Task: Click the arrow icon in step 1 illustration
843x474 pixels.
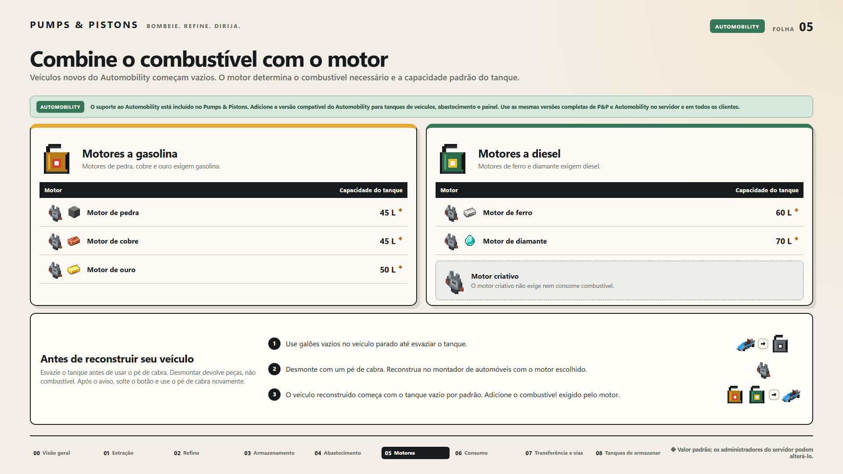Action: click(763, 344)
